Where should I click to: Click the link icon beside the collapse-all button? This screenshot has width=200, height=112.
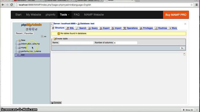pos(45,36)
